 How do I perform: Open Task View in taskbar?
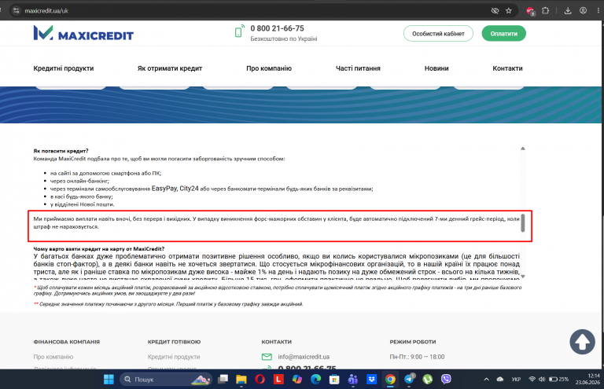[x=223, y=380]
